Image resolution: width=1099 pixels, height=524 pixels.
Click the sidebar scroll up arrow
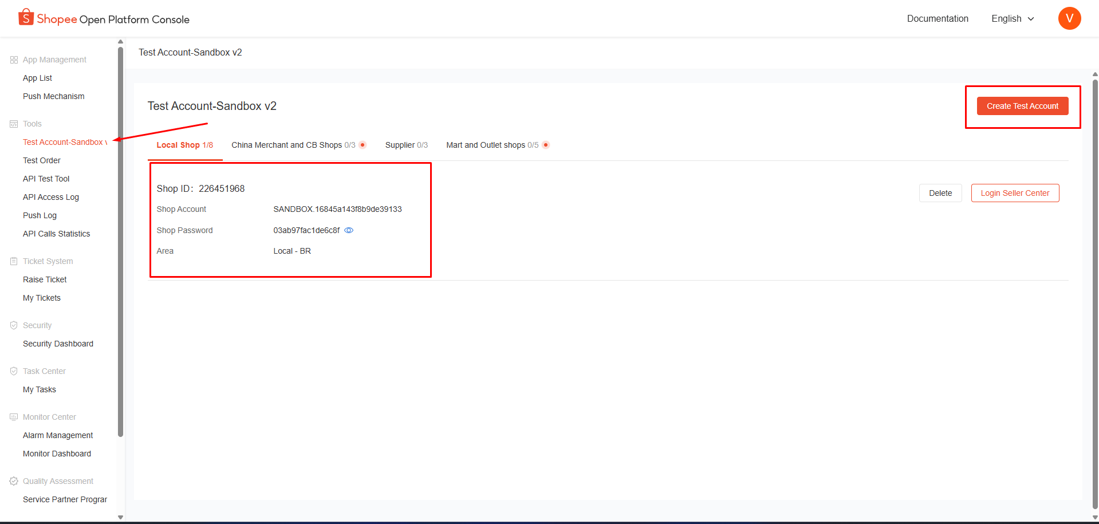tap(120, 42)
